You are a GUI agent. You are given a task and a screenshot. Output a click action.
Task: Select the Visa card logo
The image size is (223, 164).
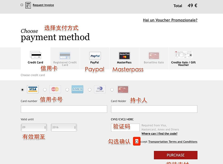tap(33, 90)
